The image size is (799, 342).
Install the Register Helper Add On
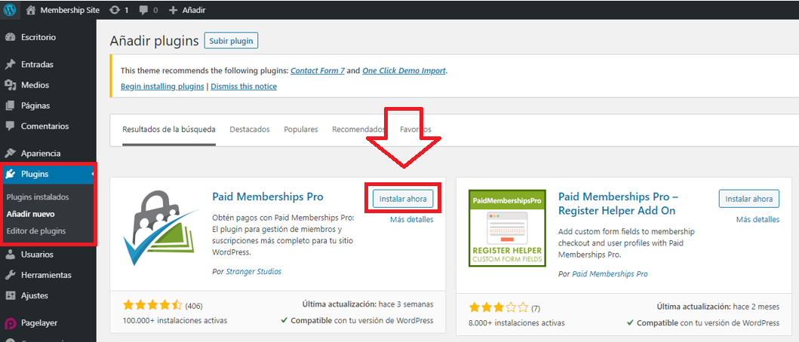click(748, 199)
